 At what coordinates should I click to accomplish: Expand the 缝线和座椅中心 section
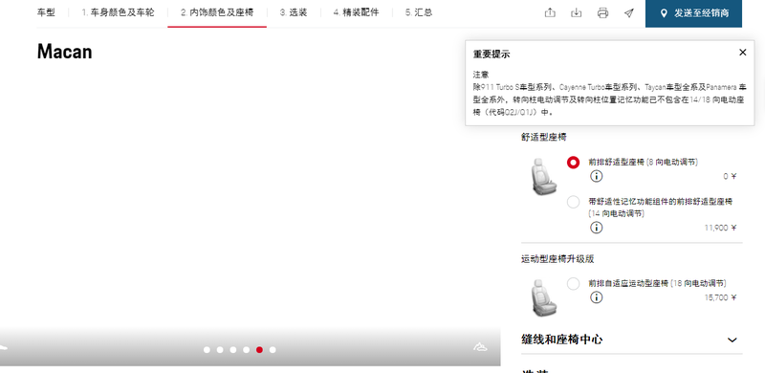pos(632,340)
